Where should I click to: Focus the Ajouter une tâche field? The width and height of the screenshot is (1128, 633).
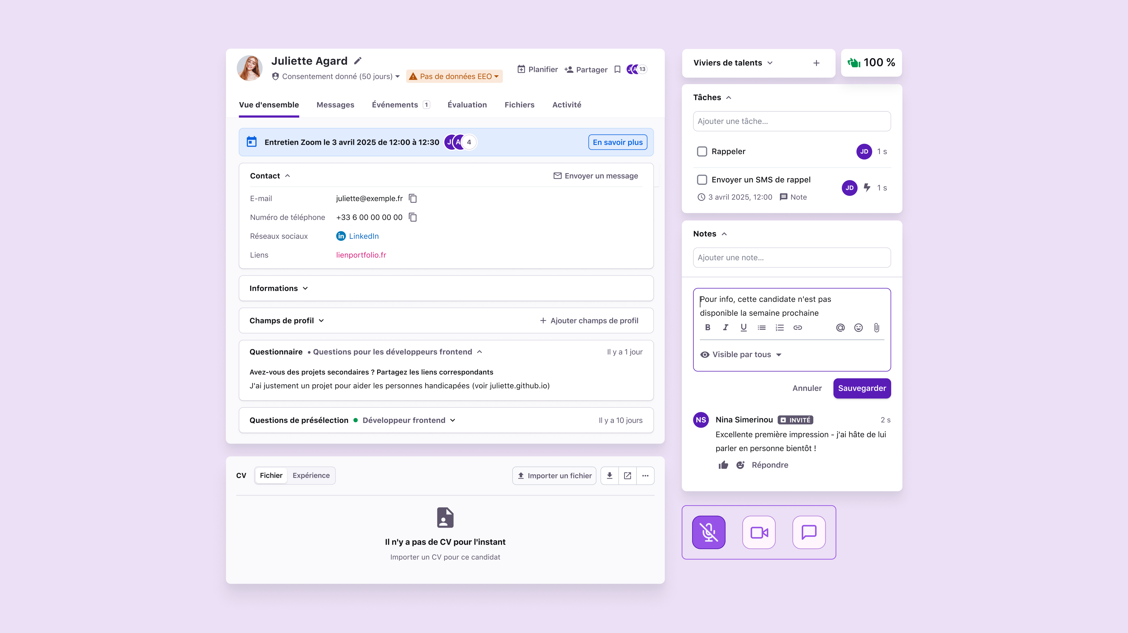(792, 121)
